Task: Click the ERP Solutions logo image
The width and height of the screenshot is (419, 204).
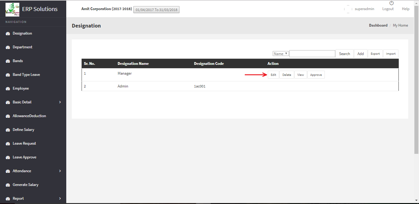Action: 12,9
